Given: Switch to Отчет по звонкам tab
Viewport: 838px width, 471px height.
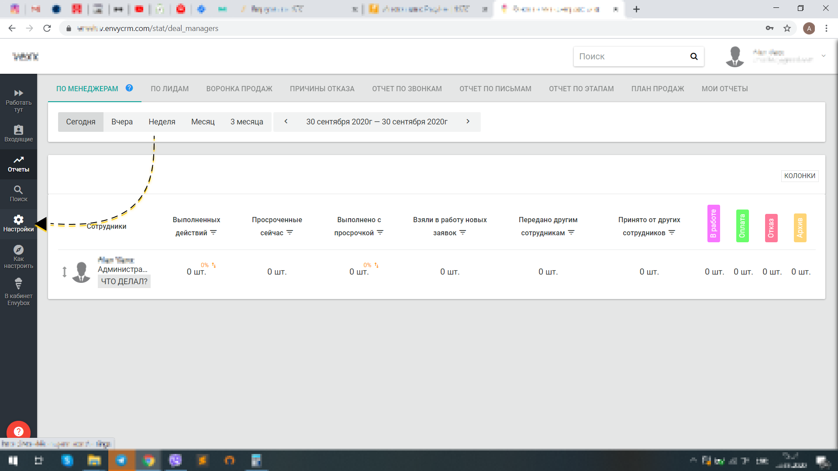Looking at the screenshot, I should (x=407, y=89).
